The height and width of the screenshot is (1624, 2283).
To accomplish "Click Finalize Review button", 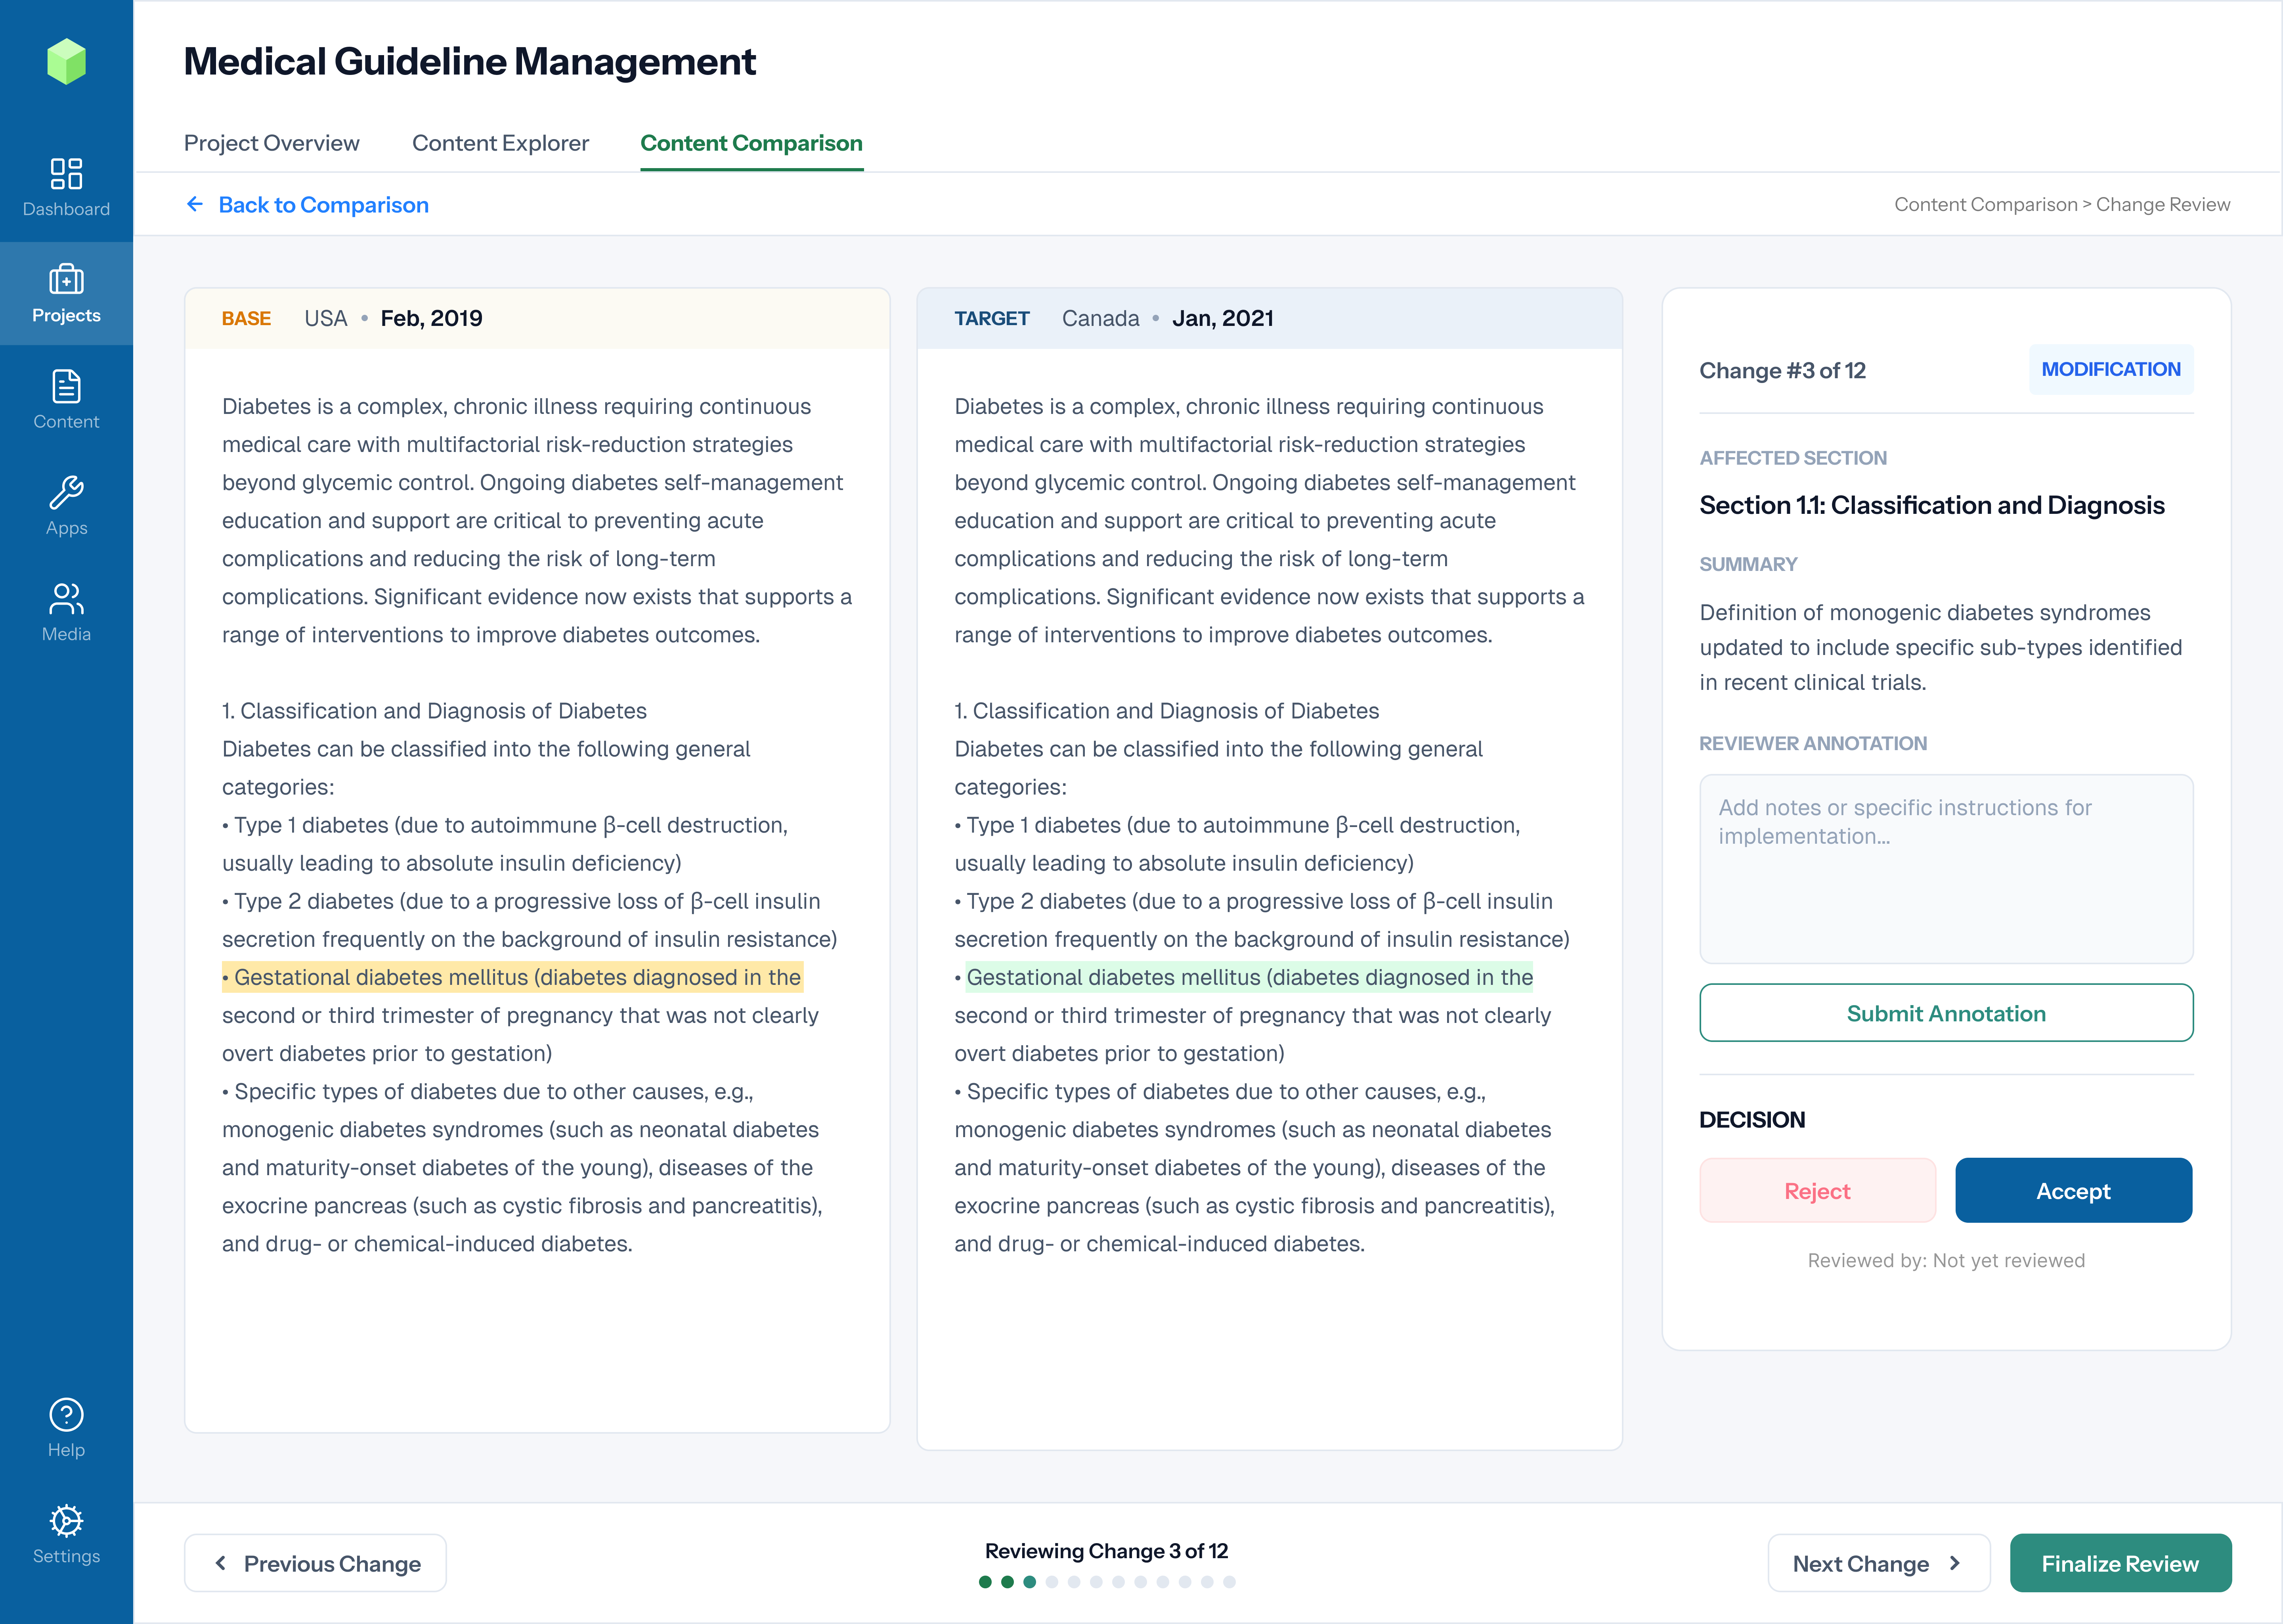I will pos(2120,1563).
